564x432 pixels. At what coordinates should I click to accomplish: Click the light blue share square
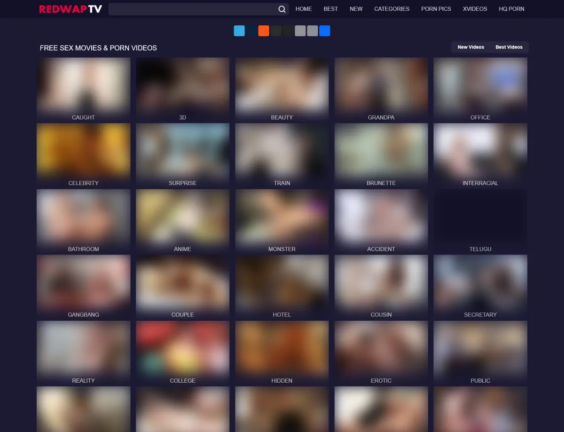pyautogui.click(x=239, y=31)
